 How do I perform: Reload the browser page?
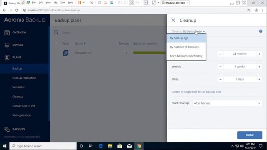click(17, 10)
